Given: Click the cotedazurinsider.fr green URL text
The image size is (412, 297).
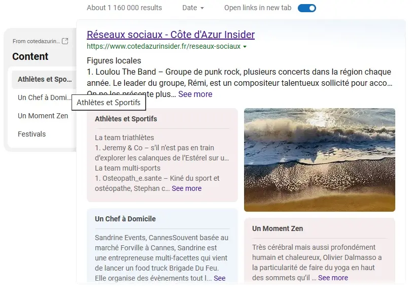Looking at the screenshot, I should 163,47.
